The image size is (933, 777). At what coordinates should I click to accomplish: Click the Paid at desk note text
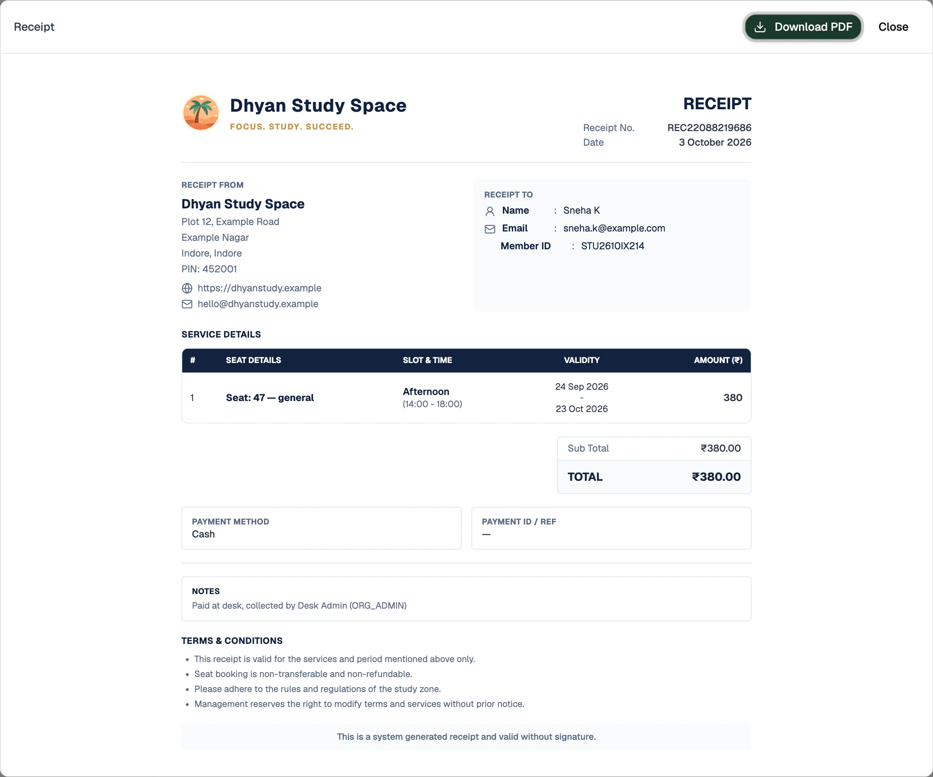tap(299, 606)
